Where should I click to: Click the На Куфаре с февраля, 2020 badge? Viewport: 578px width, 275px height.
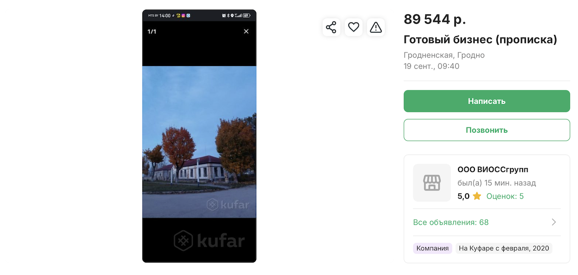click(x=504, y=249)
